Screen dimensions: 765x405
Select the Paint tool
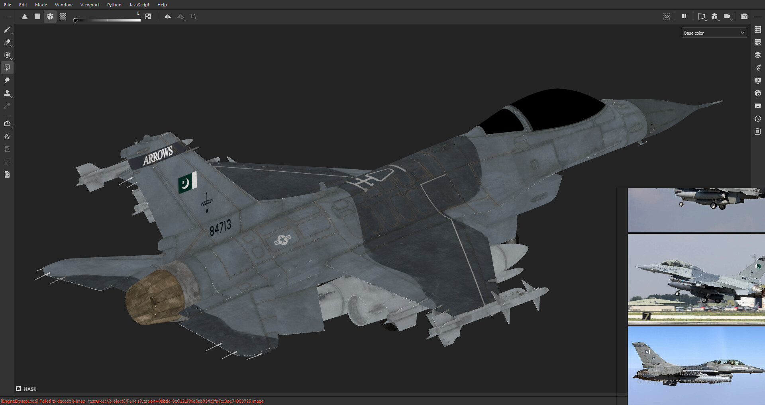point(7,30)
